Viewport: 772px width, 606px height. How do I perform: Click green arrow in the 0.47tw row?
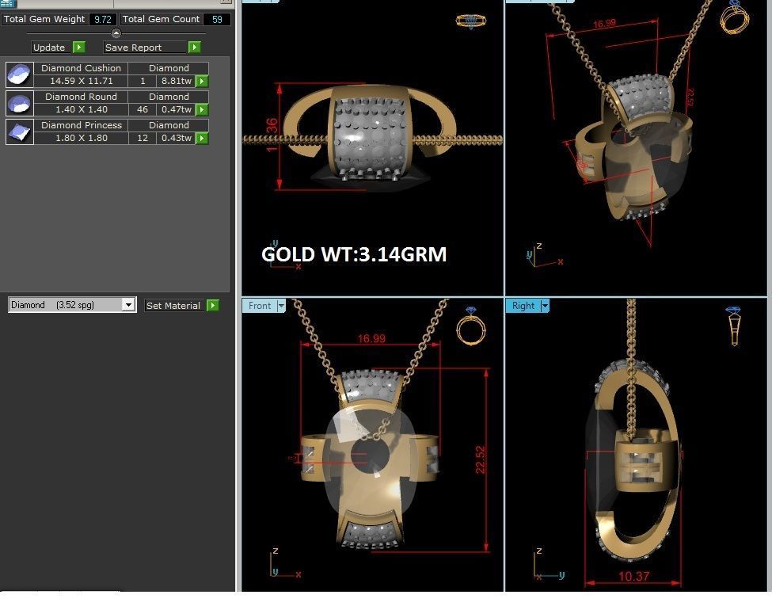click(202, 110)
